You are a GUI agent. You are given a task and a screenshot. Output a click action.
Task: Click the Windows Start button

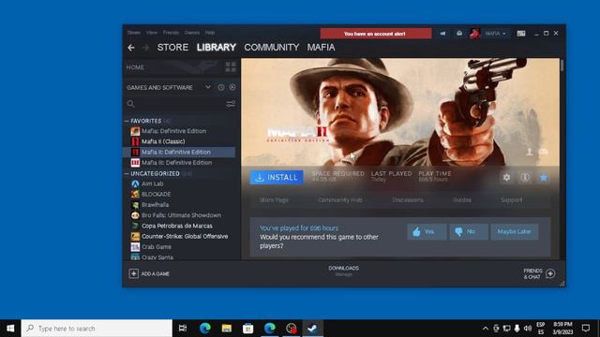(x=10, y=329)
